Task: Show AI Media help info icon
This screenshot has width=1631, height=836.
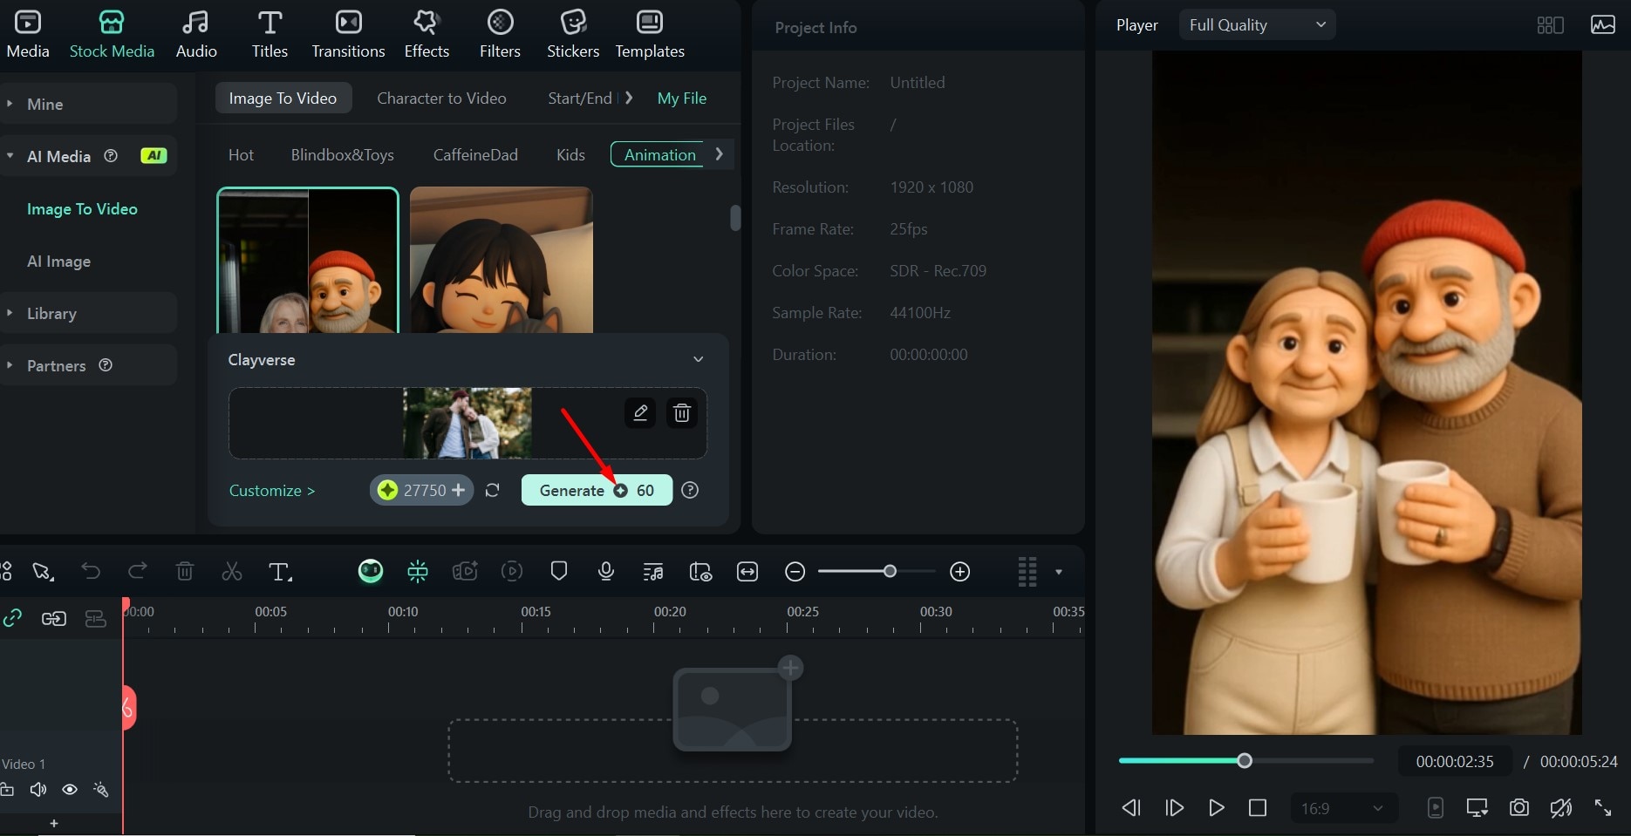Action: point(111,155)
